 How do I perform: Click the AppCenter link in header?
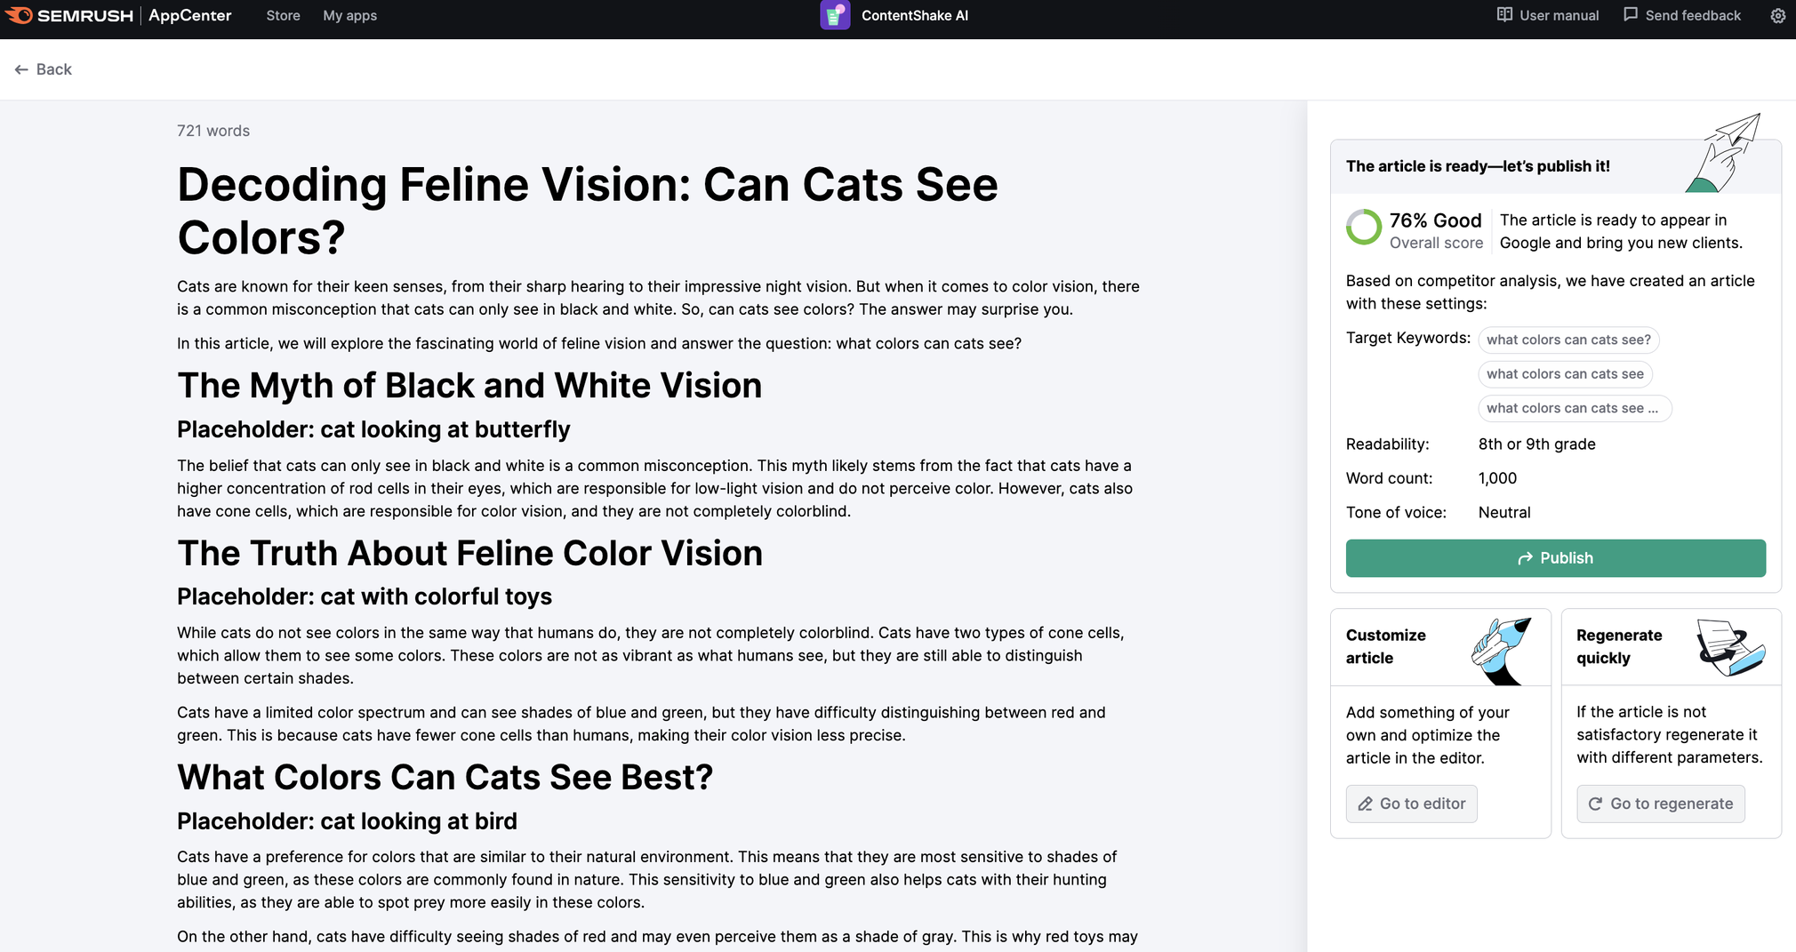tap(189, 15)
